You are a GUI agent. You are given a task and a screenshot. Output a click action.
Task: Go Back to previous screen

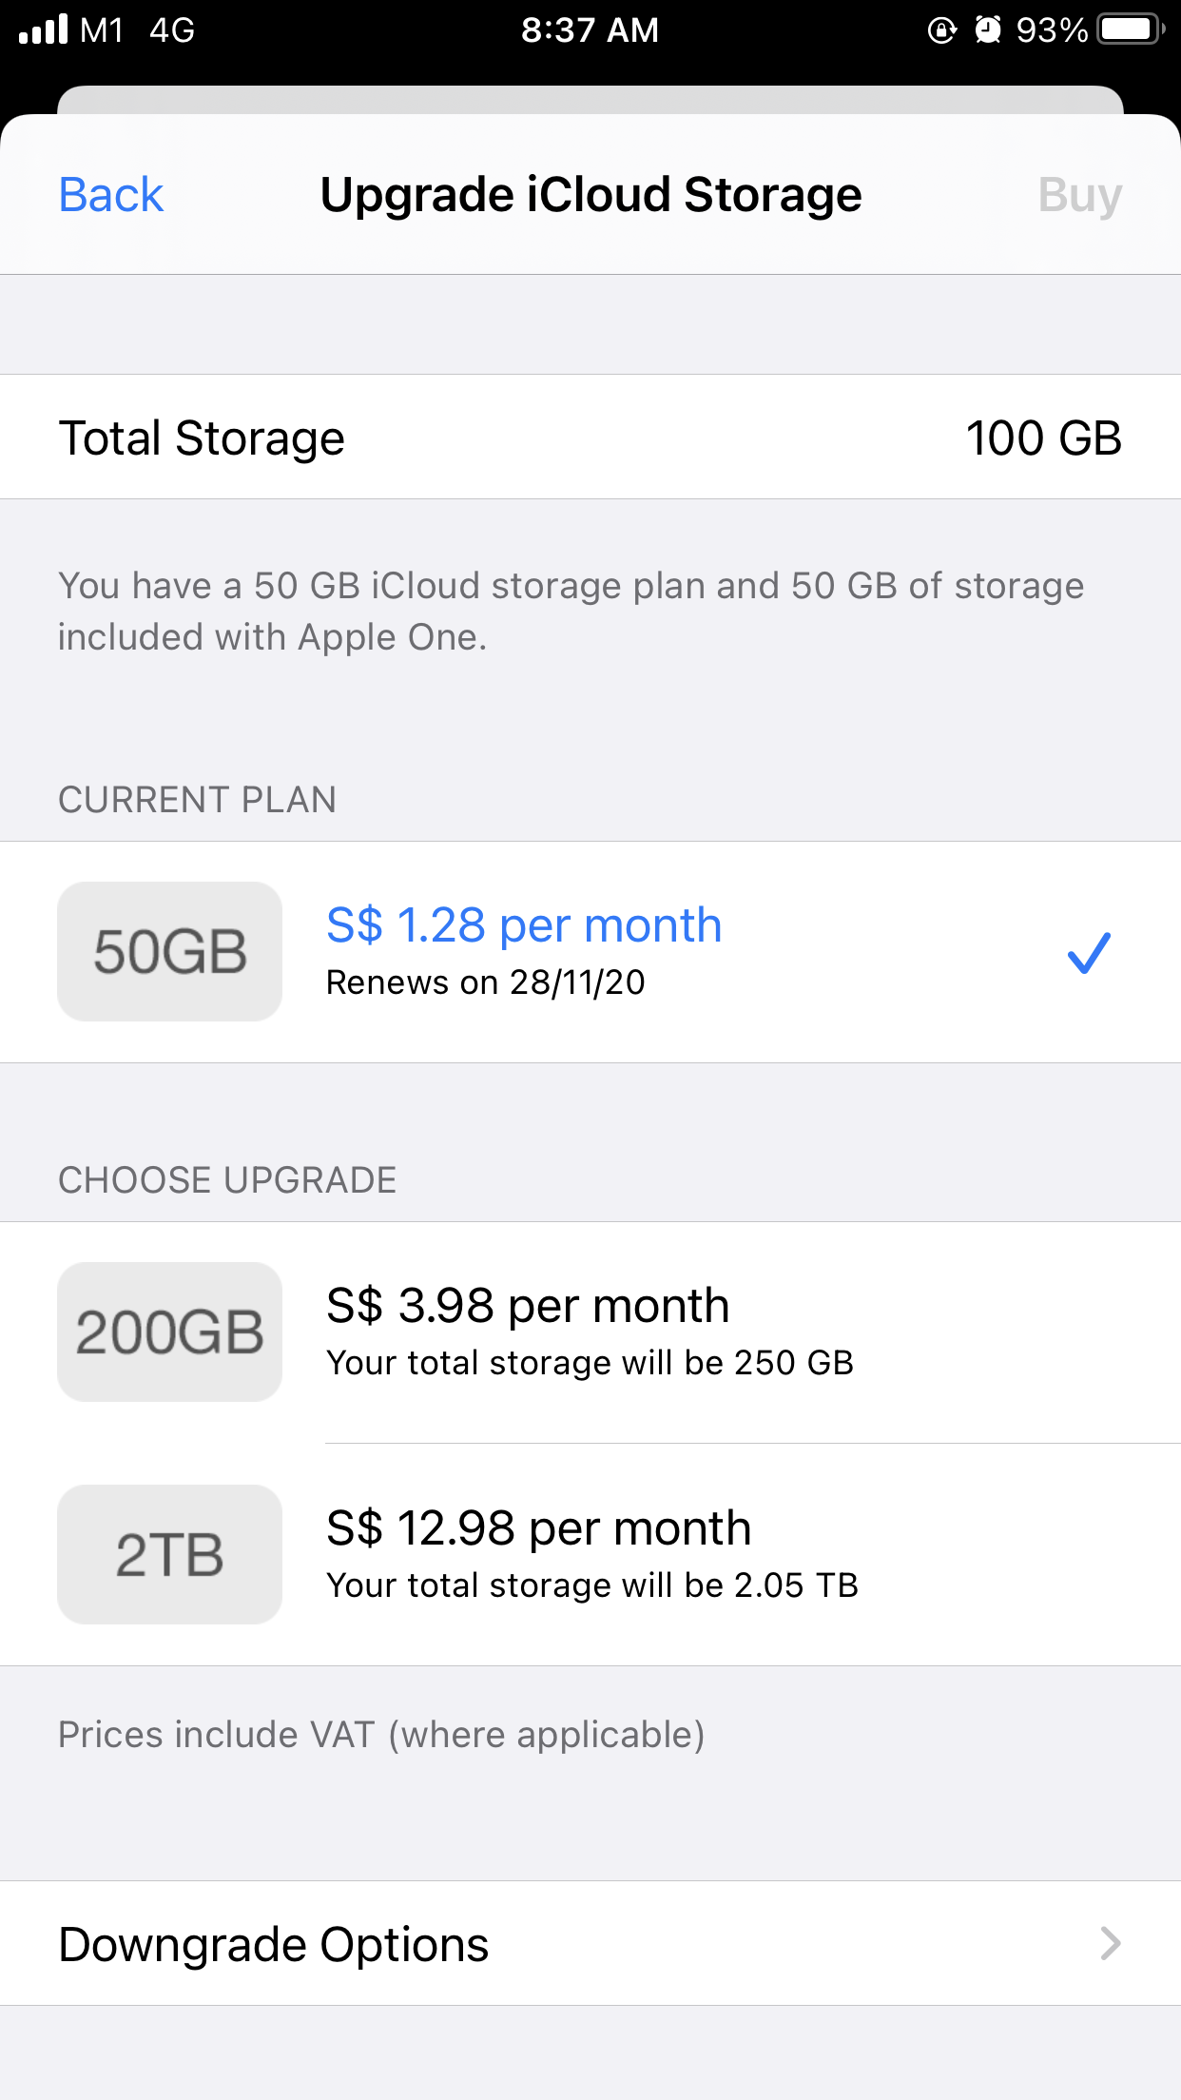(x=111, y=195)
